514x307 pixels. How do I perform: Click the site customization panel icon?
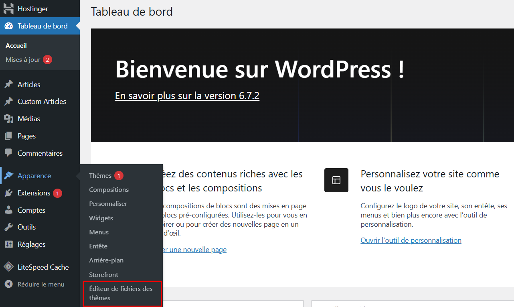point(336,180)
